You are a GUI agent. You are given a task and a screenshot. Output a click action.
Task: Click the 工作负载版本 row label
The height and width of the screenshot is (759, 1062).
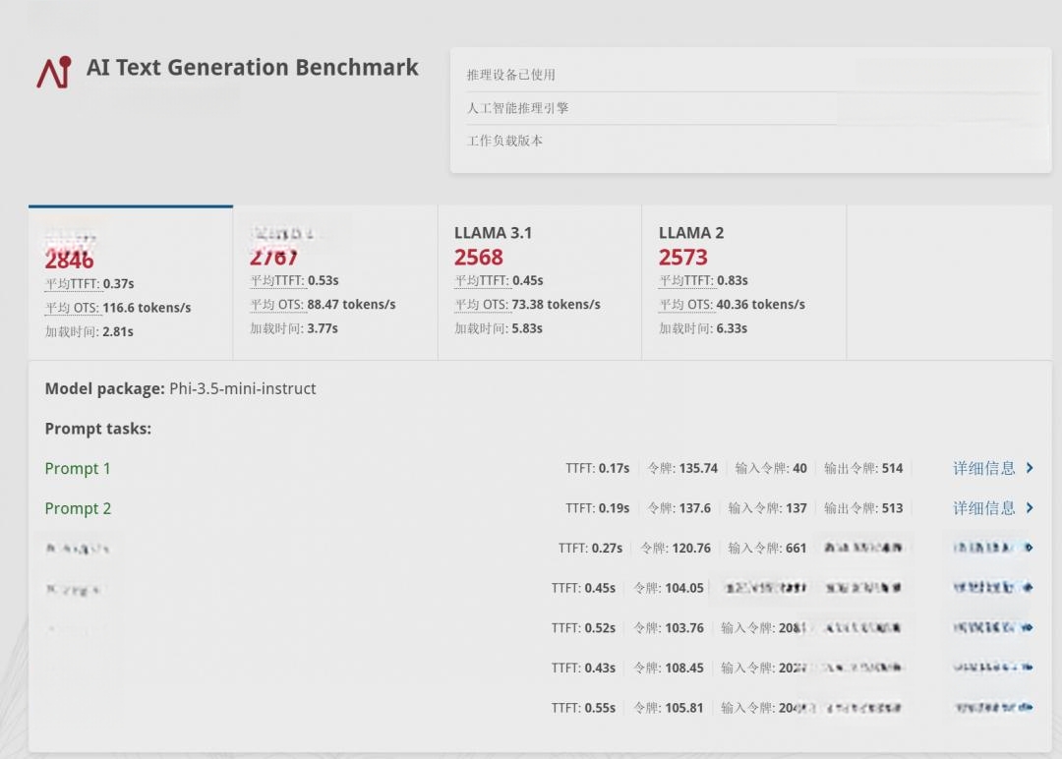pos(504,141)
